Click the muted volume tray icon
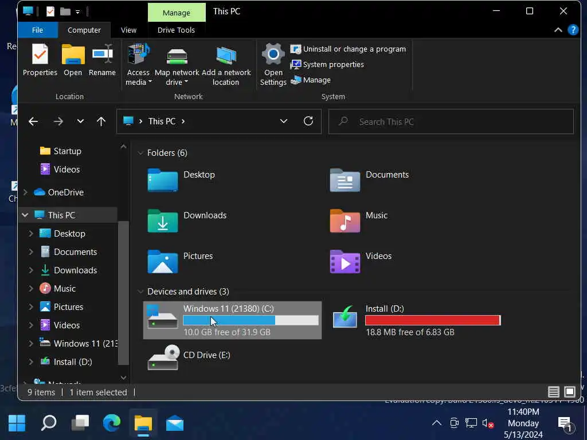587x440 pixels. pos(488,423)
